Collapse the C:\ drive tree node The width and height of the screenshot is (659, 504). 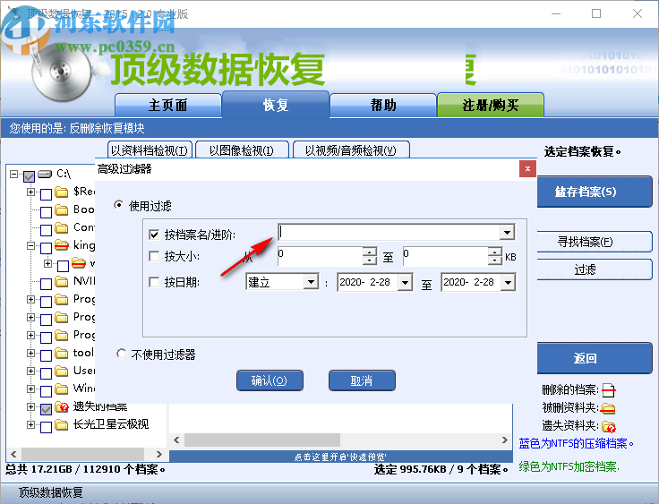13,174
